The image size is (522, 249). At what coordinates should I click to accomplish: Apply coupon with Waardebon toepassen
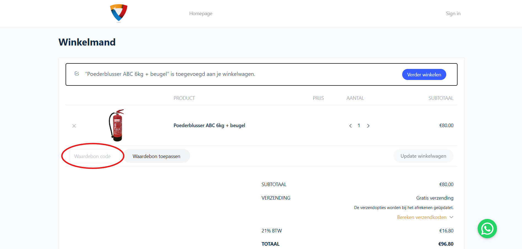[x=156, y=156]
